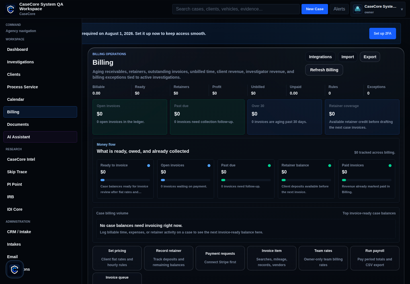Open Payment requests action card

[x=220, y=258]
